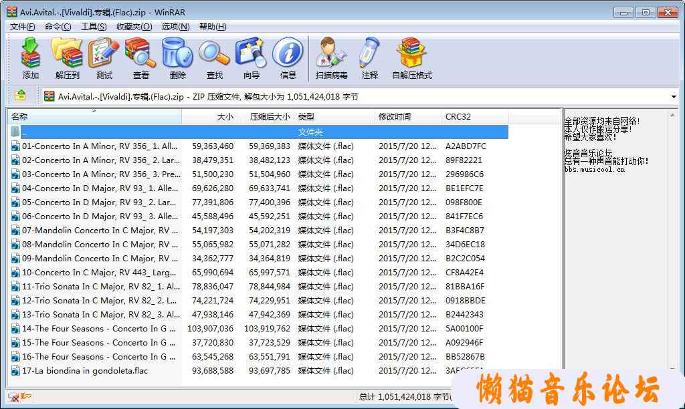The height and width of the screenshot is (409, 685).
Task: Click the 删除 (Delete) recycle bin icon
Action: [177, 58]
